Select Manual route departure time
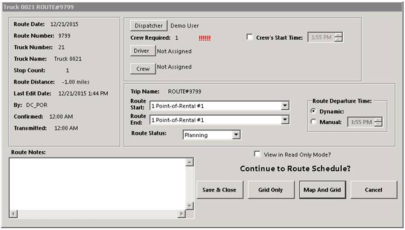Viewport: 405px width, 230px height. 313,121
